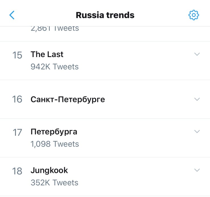The image size is (210, 197).
Task: Click rank number 15
Action: pyautogui.click(x=17, y=55)
